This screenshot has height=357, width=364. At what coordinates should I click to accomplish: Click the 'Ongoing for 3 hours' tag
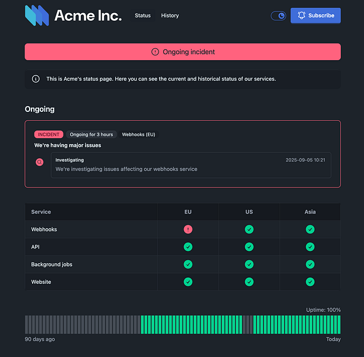coord(91,134)
